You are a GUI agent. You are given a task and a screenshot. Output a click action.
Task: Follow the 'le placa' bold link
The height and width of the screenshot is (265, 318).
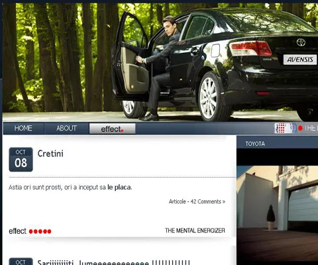[x=119, y=187]
